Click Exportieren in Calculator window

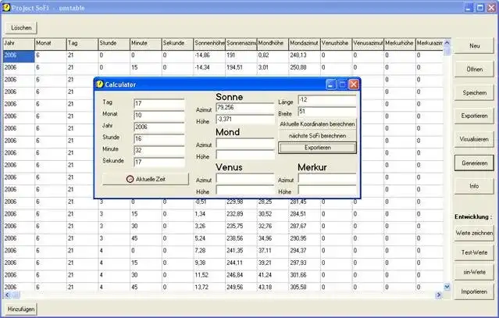[317, 148]
